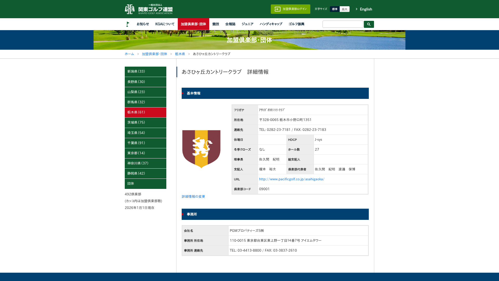Image resolution: width=499 pixels, height=281 pixels.
Task: Click the company name PGMプロパティーズ5
Action: (x=247, y=231)
